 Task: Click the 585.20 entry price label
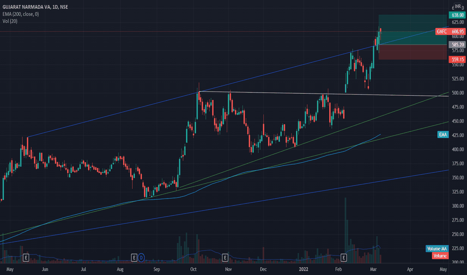(x=457, y=44)
